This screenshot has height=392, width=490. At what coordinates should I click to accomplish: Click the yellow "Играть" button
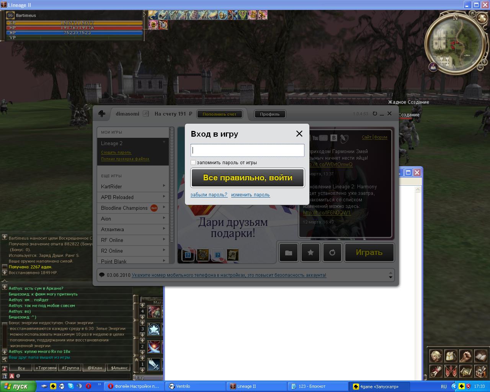(369, 253)
